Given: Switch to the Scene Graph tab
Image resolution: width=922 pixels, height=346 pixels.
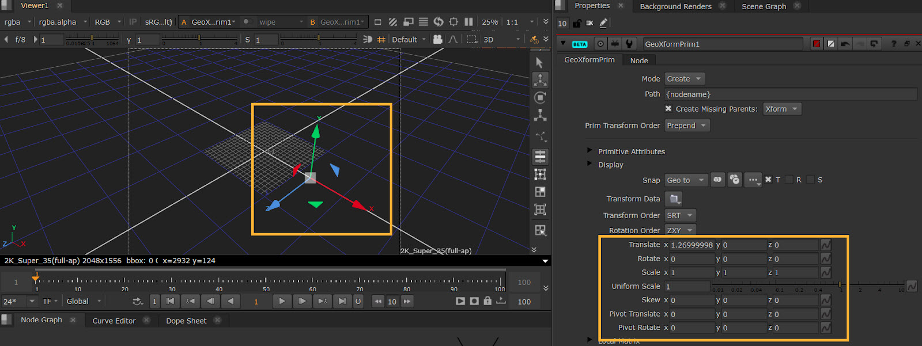Looking at the screenshot, I should (x=764, y=6).
